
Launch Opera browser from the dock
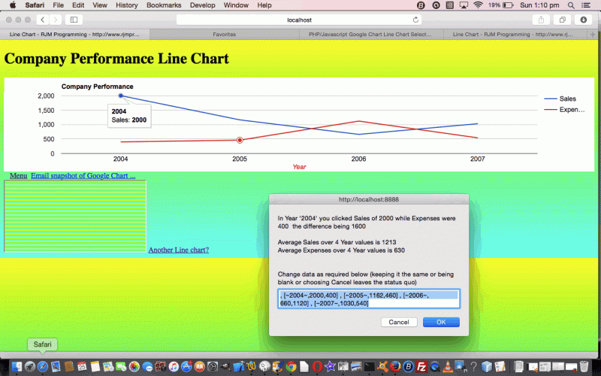coord(317,367)
